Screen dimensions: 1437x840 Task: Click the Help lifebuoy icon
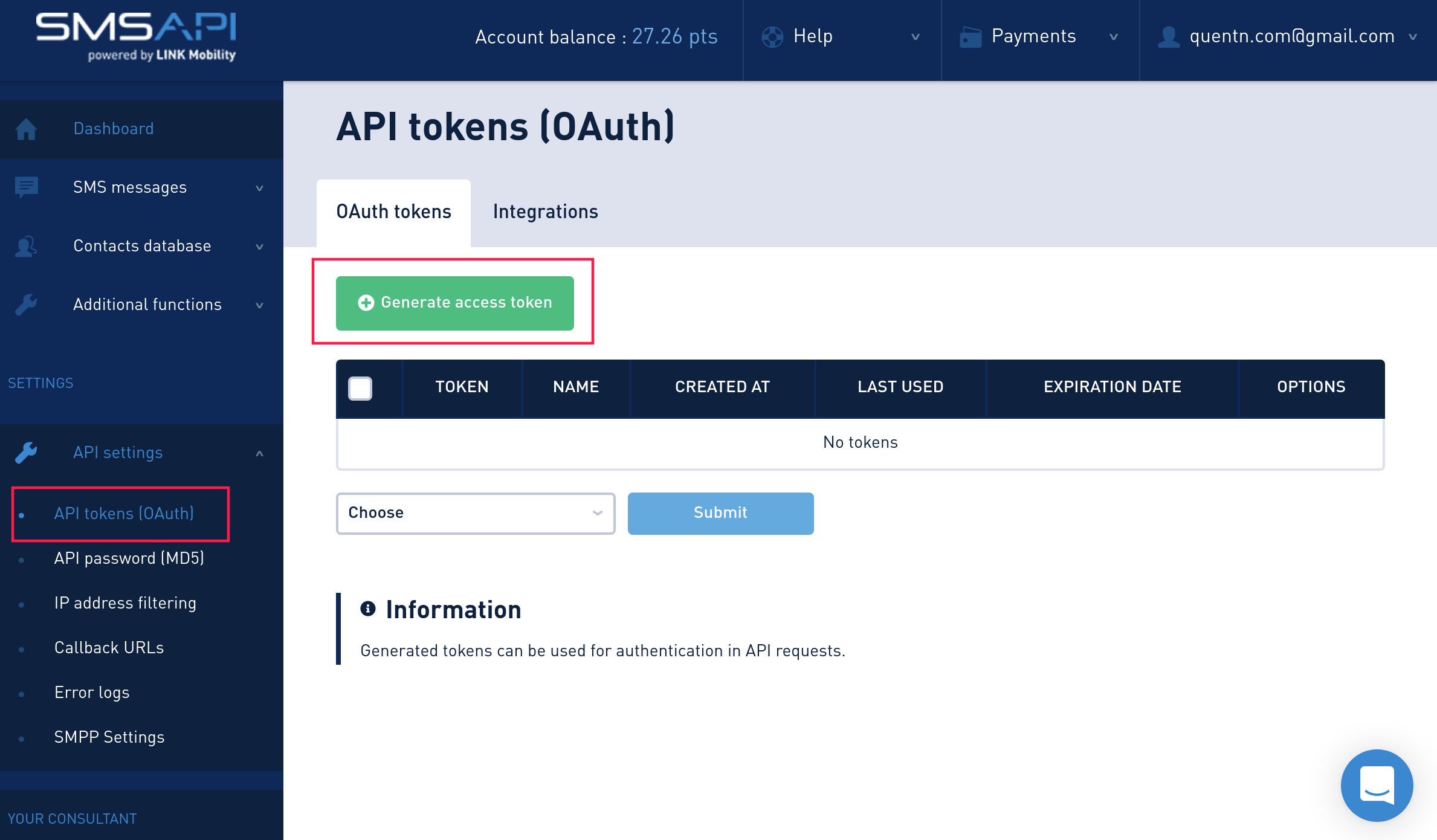coord(772,37)
